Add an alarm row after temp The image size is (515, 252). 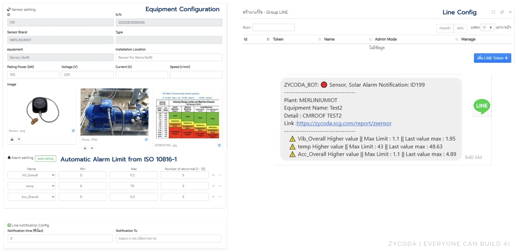(x=213, y=186)
